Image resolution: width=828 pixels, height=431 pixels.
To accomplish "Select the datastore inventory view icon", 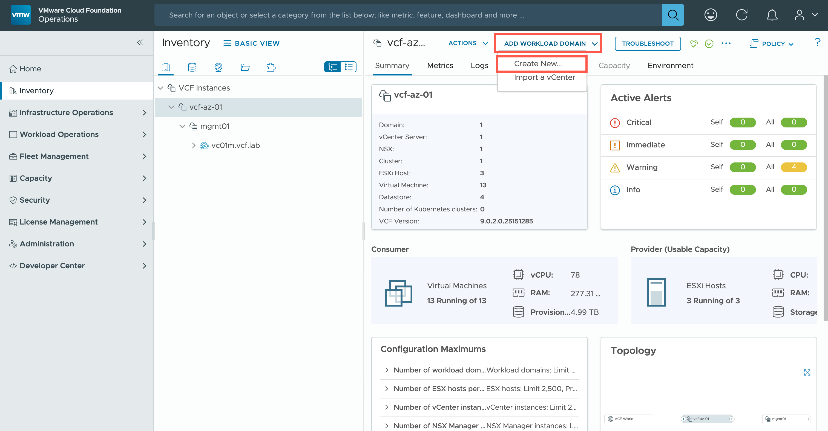I will tap(192, 67).
